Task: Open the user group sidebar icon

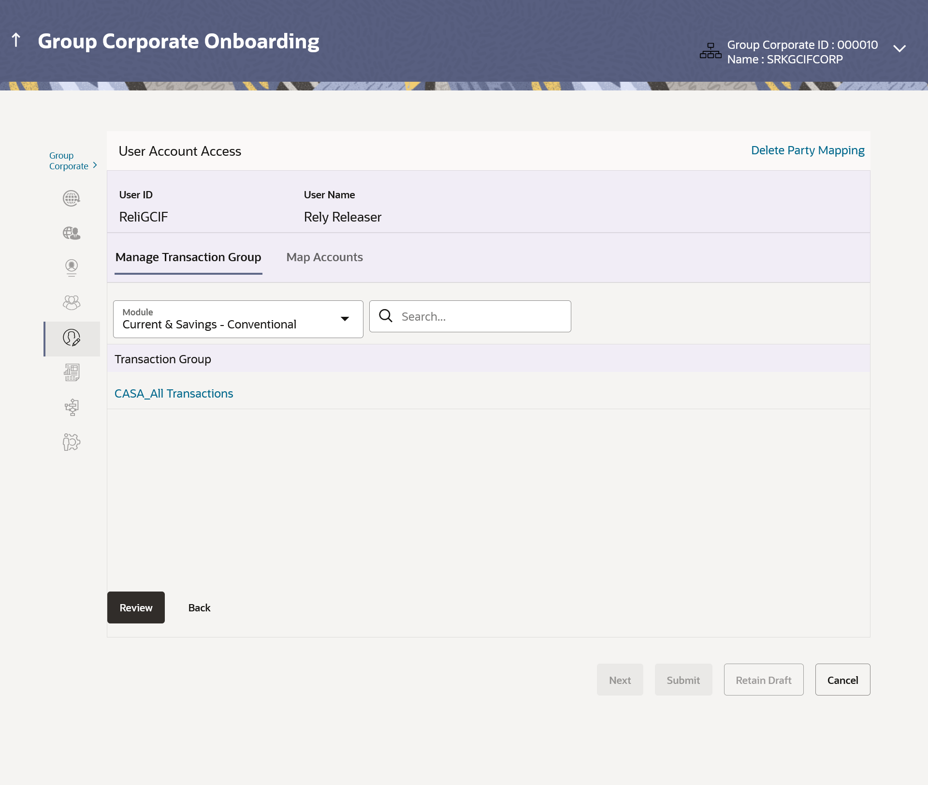Action: [72, 303]
